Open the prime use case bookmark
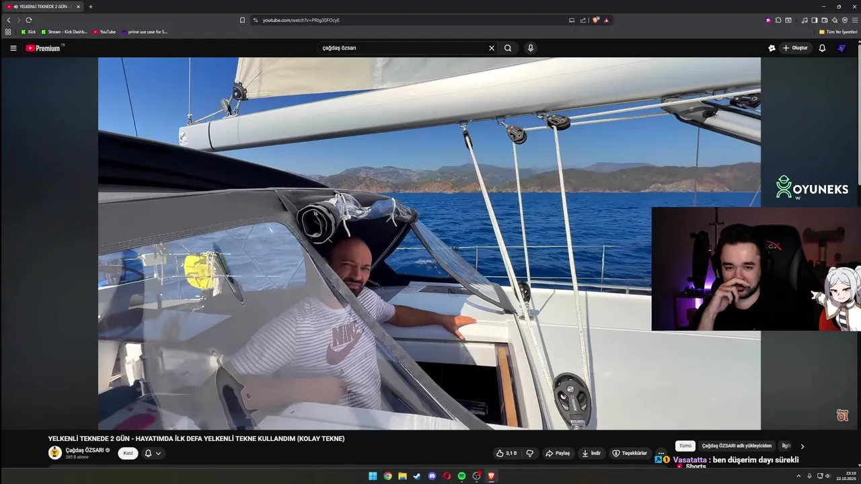 pyautogui.click(x=145, y=32)
